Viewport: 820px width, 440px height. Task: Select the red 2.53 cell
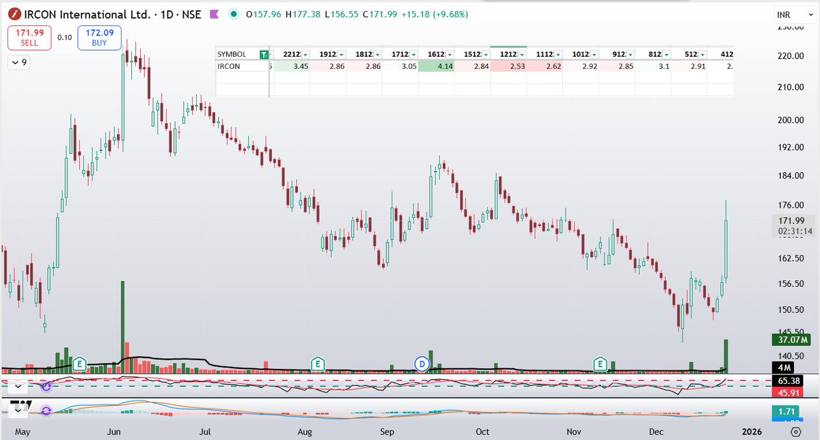(508, 66)
